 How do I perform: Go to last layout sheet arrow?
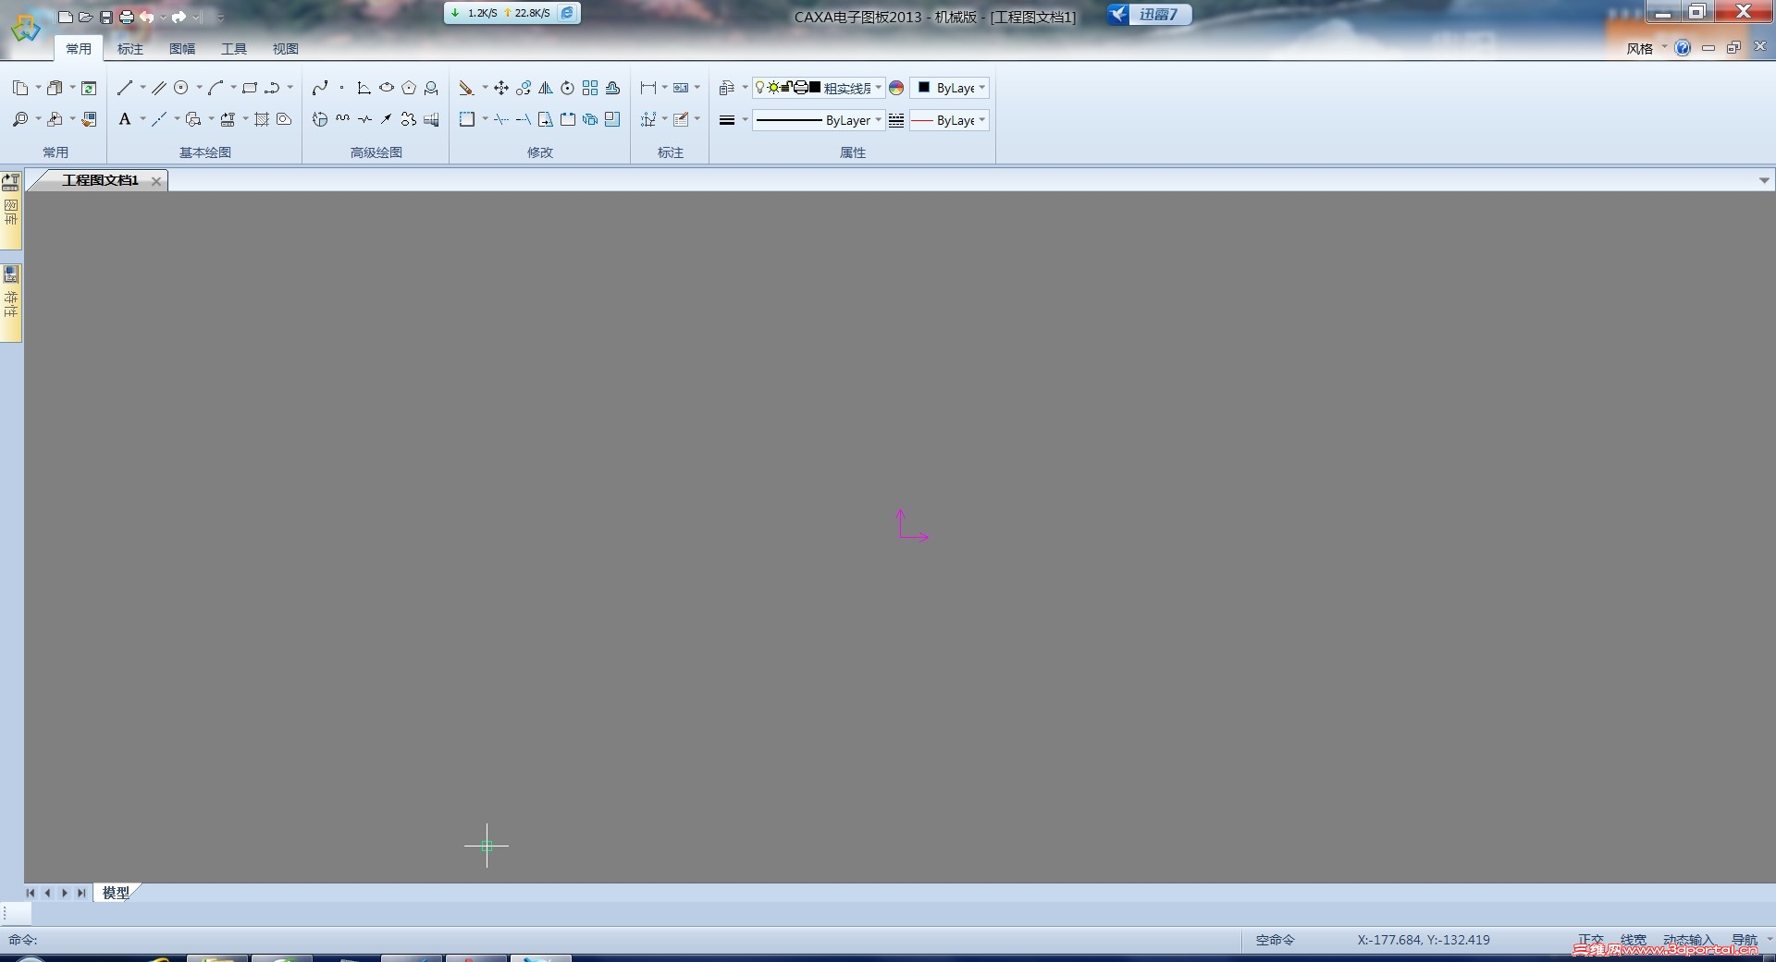click(81, 893)
